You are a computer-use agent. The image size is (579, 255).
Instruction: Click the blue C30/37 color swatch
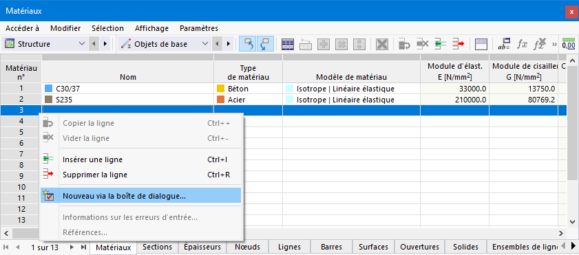click(49, 89)
